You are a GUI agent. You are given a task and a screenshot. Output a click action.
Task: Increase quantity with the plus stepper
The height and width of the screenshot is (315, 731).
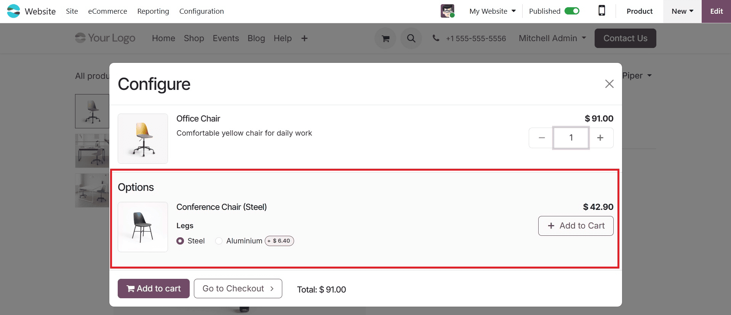tap(601, 138)
